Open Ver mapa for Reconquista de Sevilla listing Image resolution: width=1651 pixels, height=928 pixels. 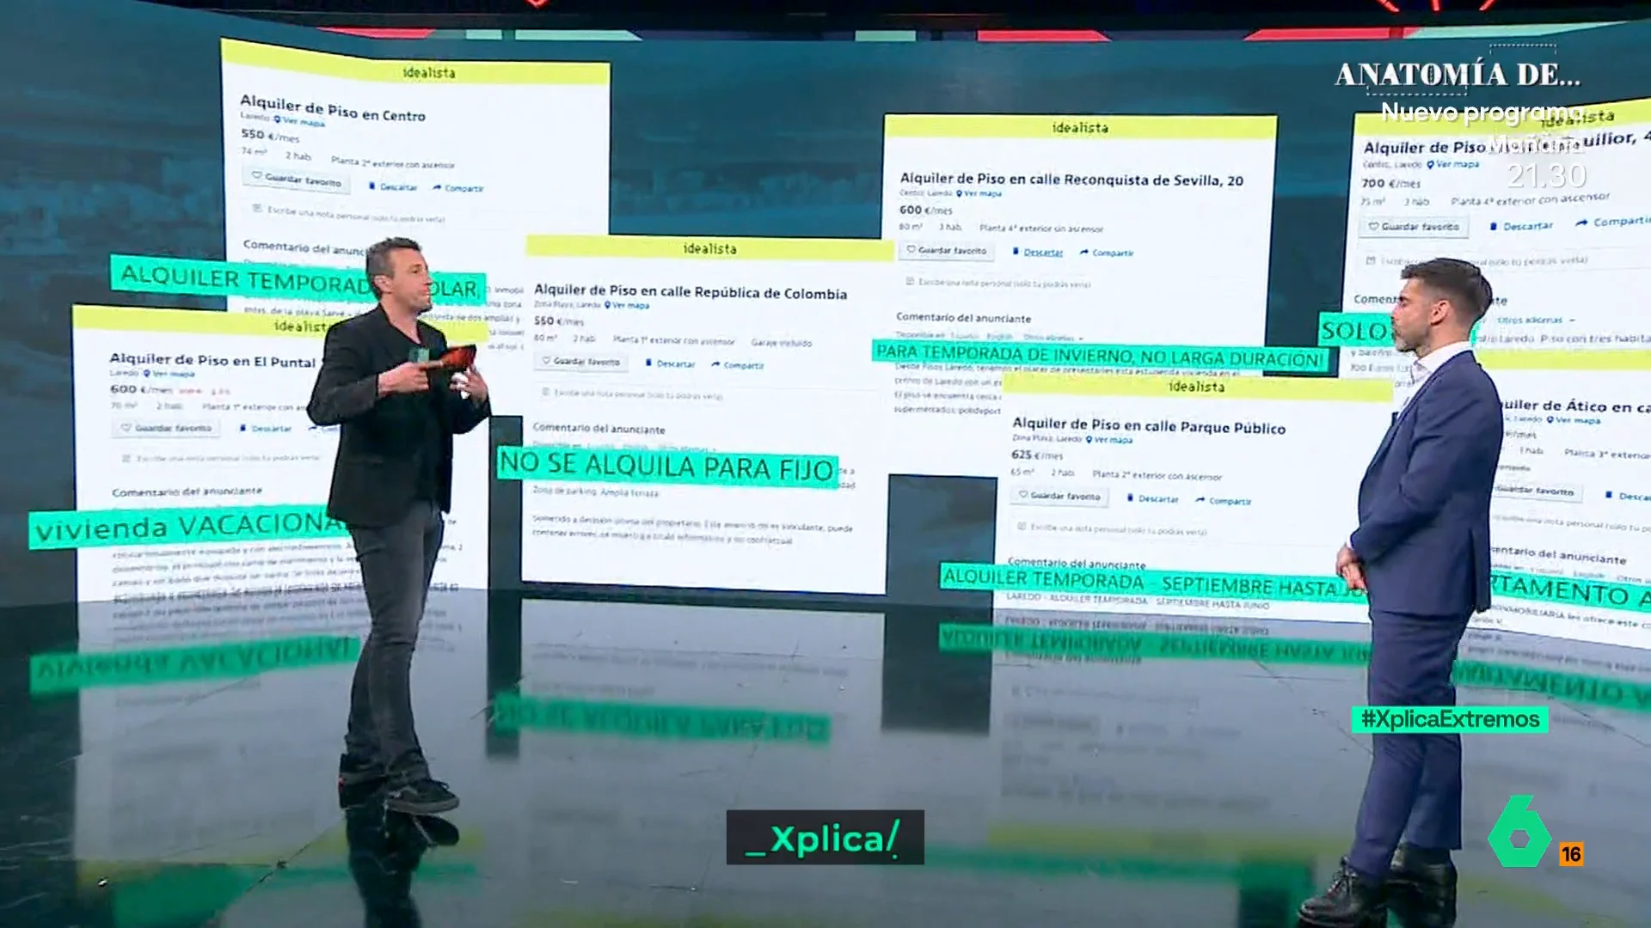coord(991,193)
